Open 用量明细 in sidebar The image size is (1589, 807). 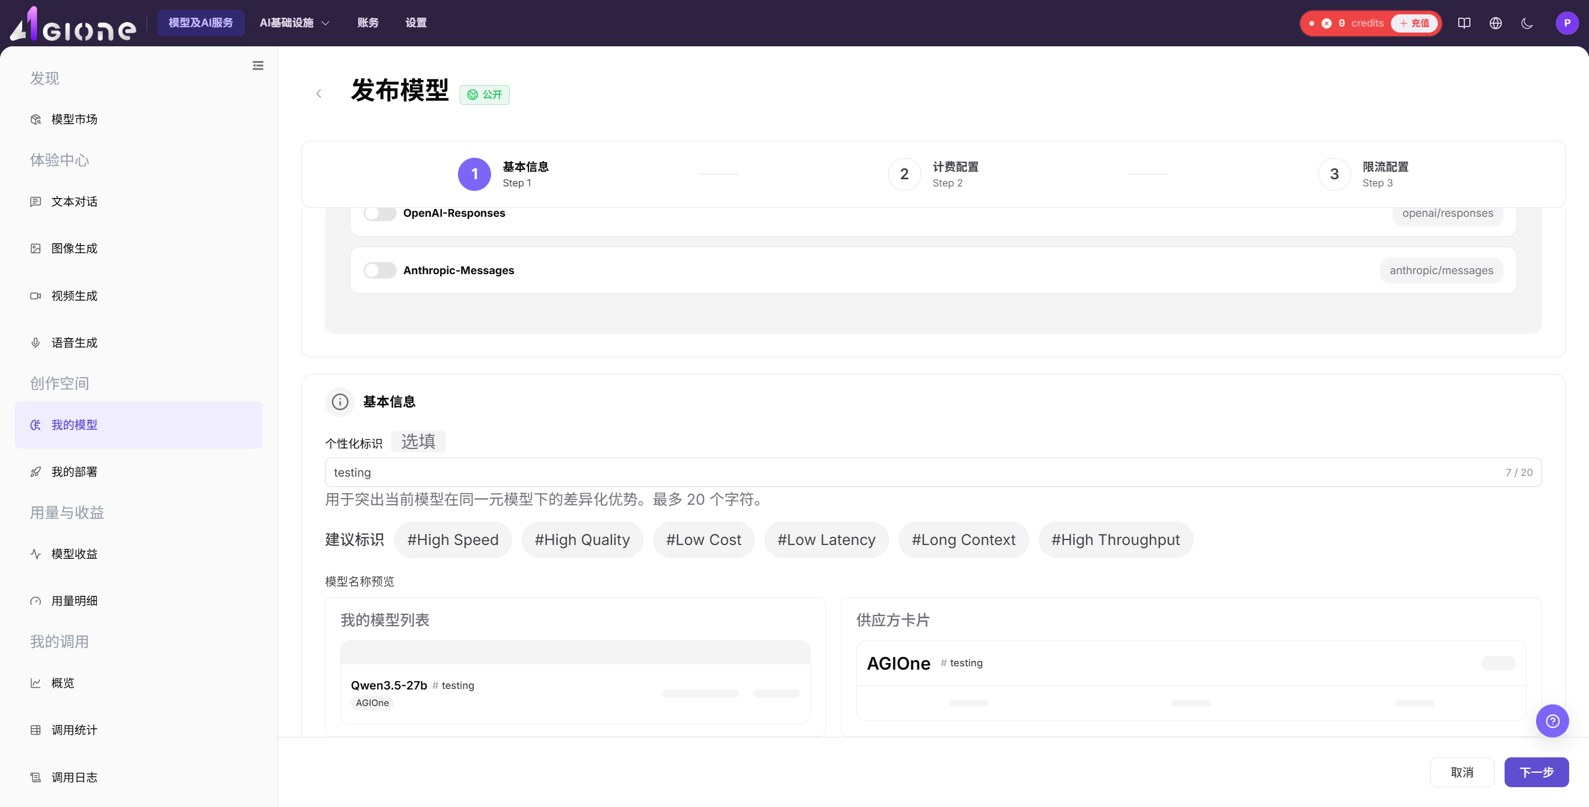[139, 601]
